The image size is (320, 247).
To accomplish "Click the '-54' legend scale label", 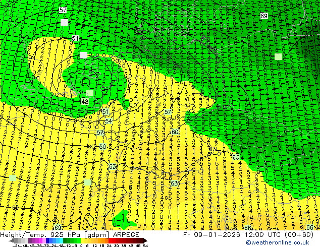I will click(x=16, y=245).
